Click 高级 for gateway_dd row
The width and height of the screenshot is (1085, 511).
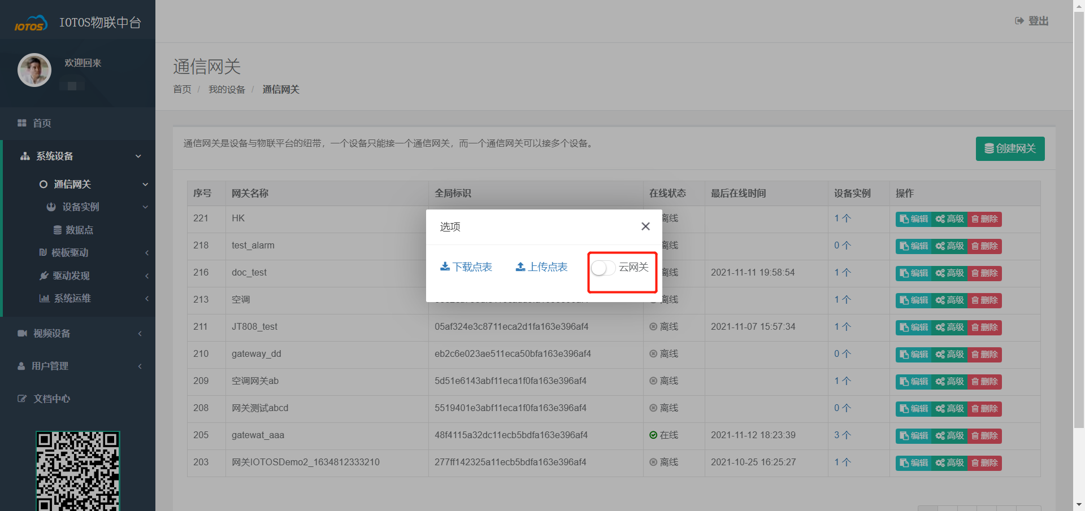click(949, 355)
